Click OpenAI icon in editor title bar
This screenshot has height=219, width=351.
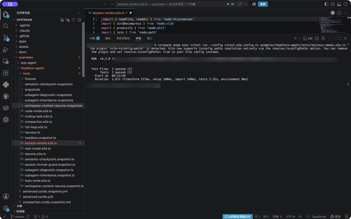[333, 13]
